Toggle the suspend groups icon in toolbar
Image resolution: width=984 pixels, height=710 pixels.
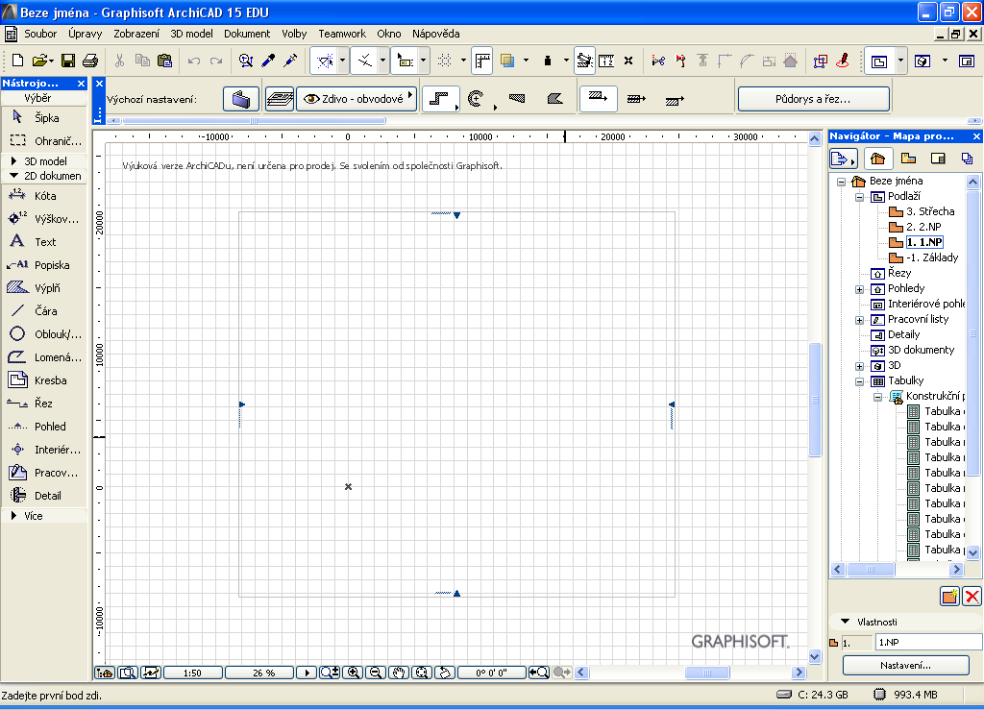(x=584, y=61)
